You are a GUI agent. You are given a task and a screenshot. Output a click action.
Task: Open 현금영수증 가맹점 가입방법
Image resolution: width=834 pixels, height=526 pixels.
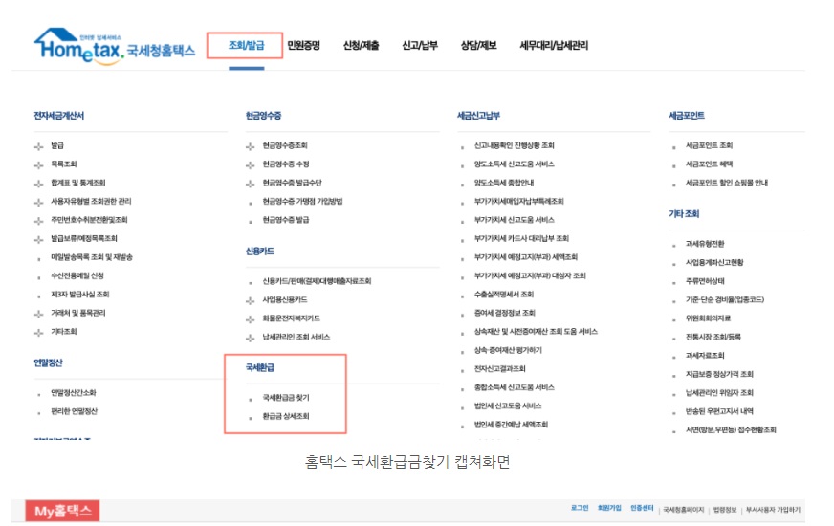(302, 201)
